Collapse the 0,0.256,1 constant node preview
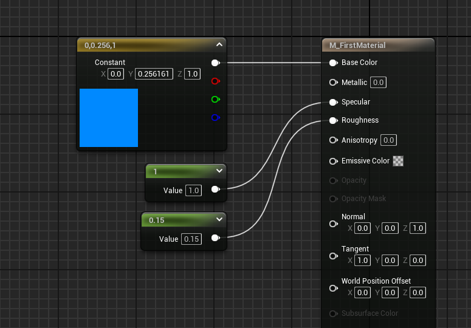 click(219, 45)
